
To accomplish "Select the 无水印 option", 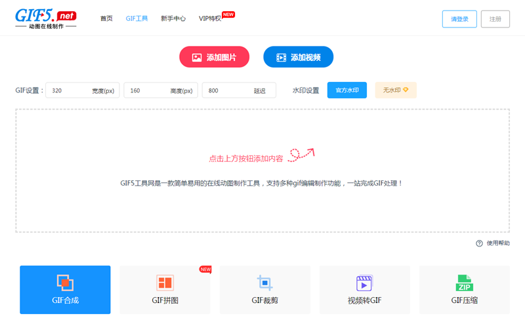I will point(396,90).
